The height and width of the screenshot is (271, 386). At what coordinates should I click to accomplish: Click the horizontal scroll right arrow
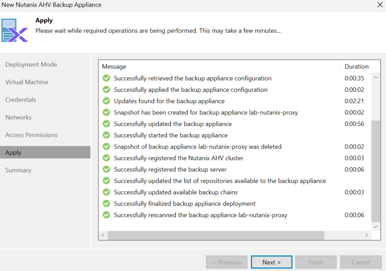367,235
